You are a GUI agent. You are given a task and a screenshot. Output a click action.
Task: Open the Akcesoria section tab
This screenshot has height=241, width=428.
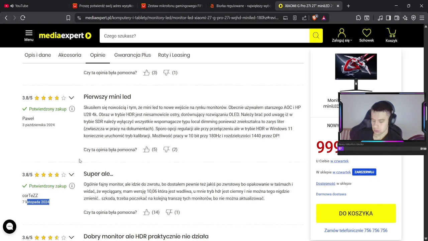70,55
